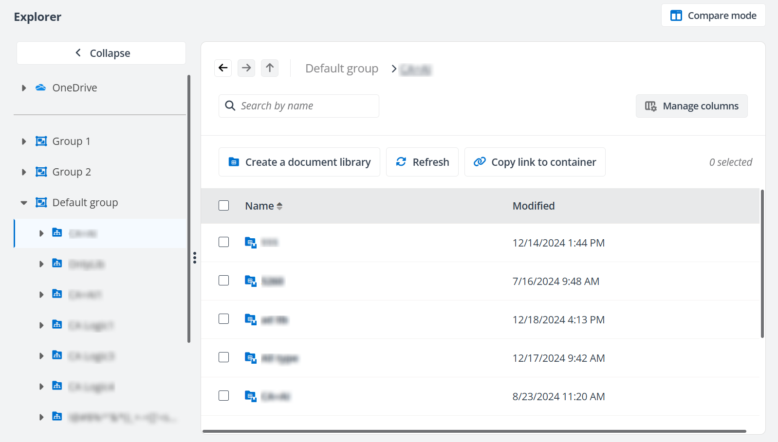Collapse the Default group tree node
778x442 pixels.
point(24,203)
